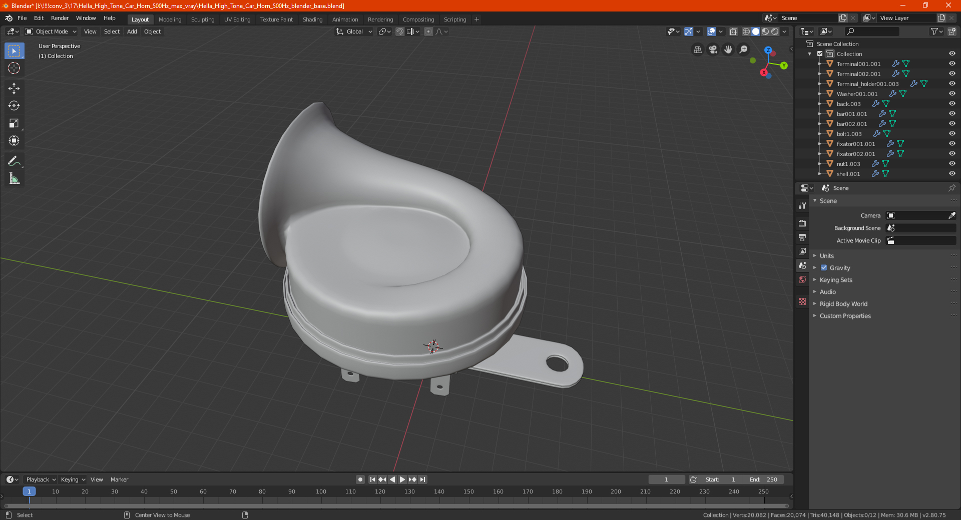Open the Playback dropdown in timeline
The width and height of the screenshot is (961, 520).
(41, 479)
